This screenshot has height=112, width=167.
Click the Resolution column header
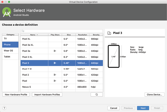[83, 35]
